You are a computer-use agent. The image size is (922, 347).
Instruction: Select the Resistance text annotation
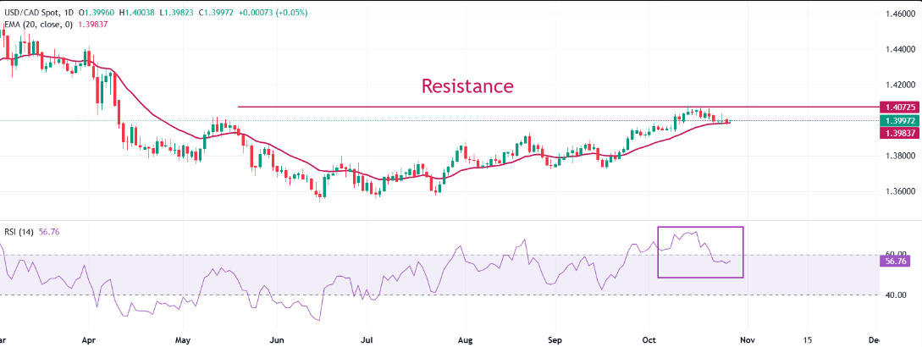(x=467, y=85)
